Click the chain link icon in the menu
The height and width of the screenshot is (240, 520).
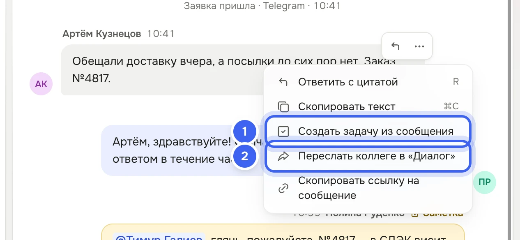pyautogui.click(x=283, y=188)
